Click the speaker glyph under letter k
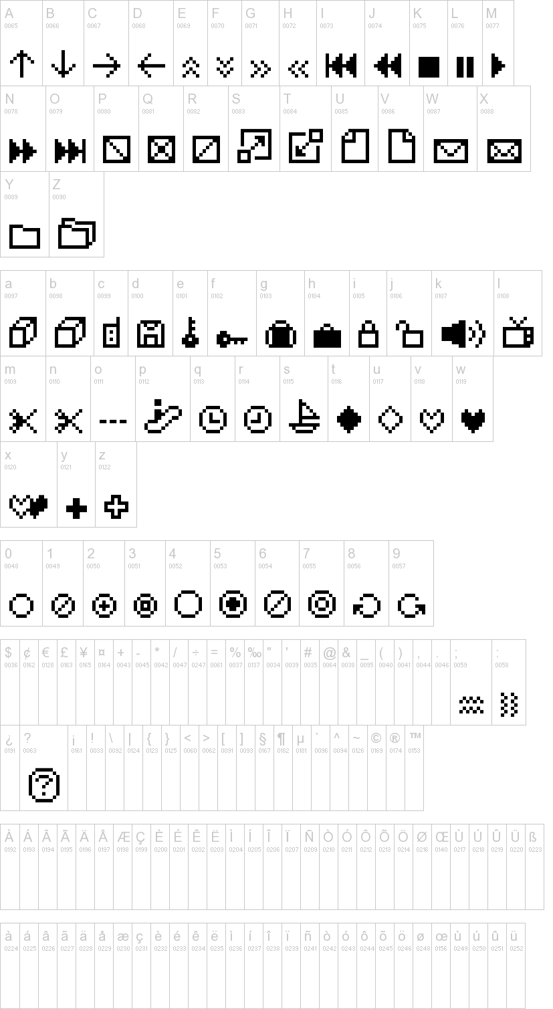 [463, 334]
